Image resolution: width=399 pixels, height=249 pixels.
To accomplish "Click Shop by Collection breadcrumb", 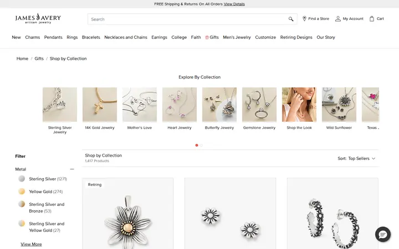I will (68, 59).
